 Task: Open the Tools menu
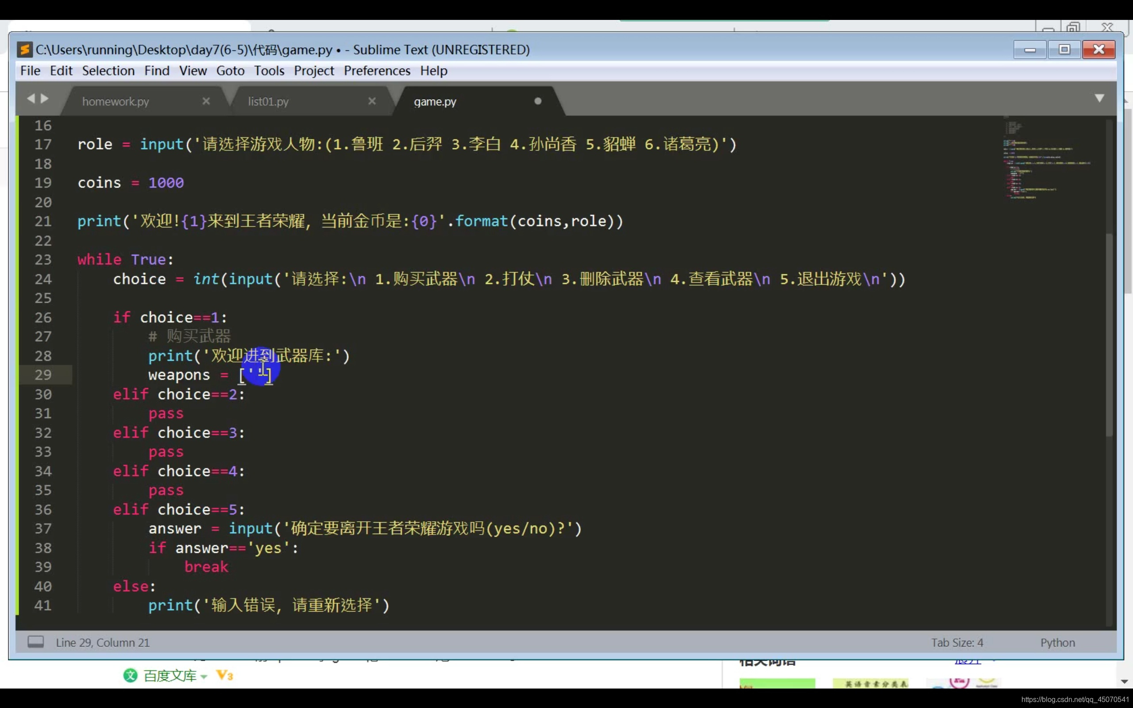click(x=269, y=71)
